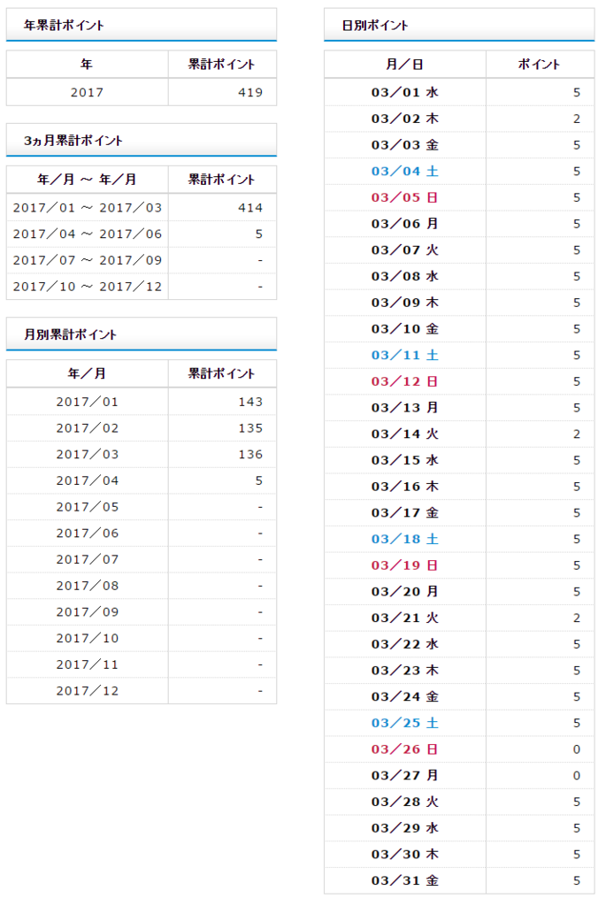Click the 年/月 column header

pos(88,374)
